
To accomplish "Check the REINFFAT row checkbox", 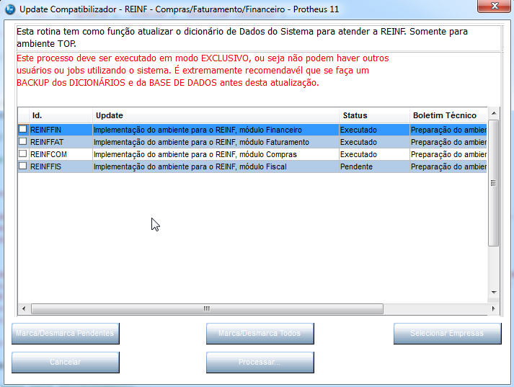I will [22, 141].
